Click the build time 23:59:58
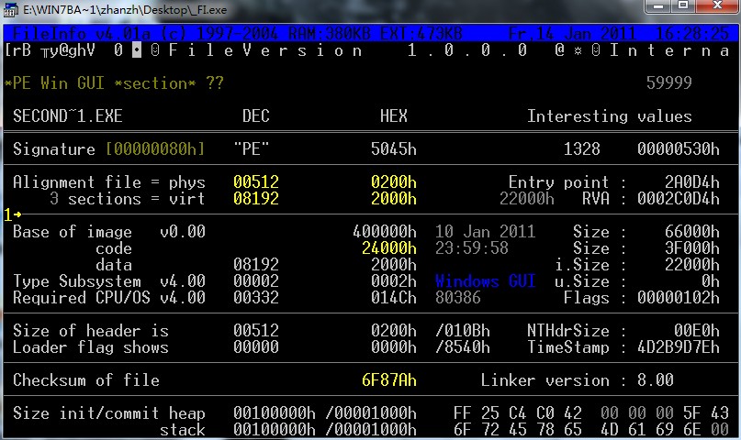The width and height of the screenshot is (741, 440). click(x=472, y=248)
